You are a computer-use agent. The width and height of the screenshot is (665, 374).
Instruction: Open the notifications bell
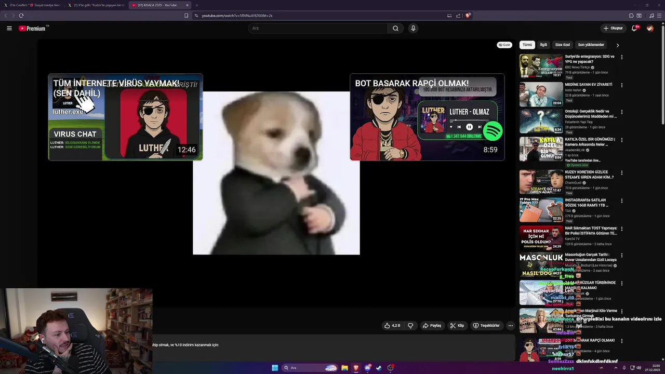634,28
